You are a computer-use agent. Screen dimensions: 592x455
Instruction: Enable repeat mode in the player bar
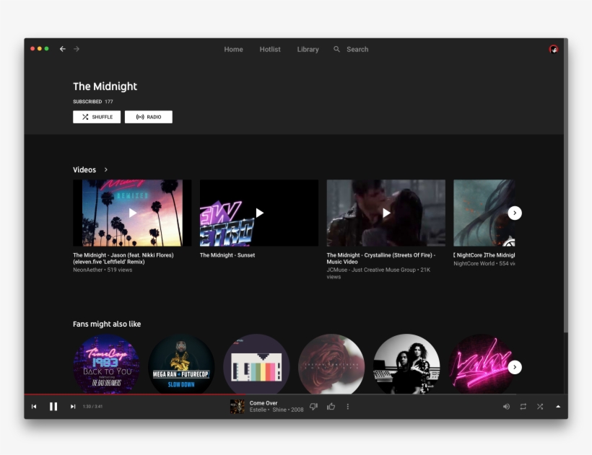(x=523, y=407)
